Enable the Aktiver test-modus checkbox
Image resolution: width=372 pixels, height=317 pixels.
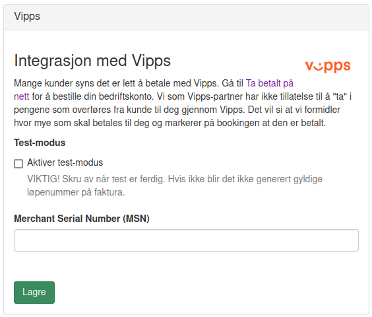[18, 164]
